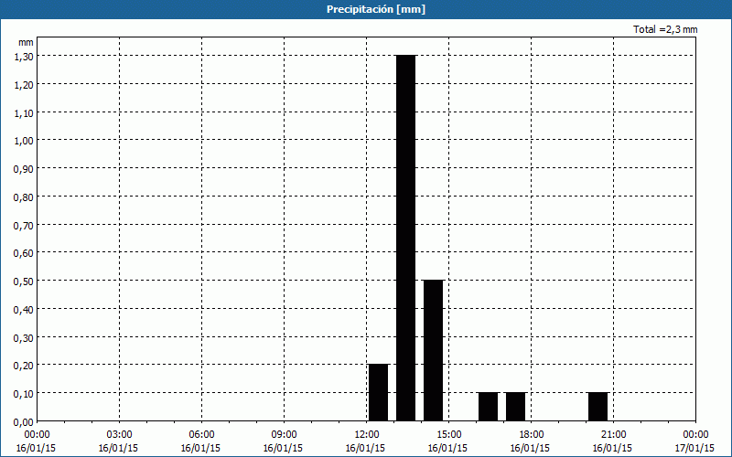This screenshot has height=457, width=732.
Task: Select the 06:00 time axis label
Action: [201, 434]
